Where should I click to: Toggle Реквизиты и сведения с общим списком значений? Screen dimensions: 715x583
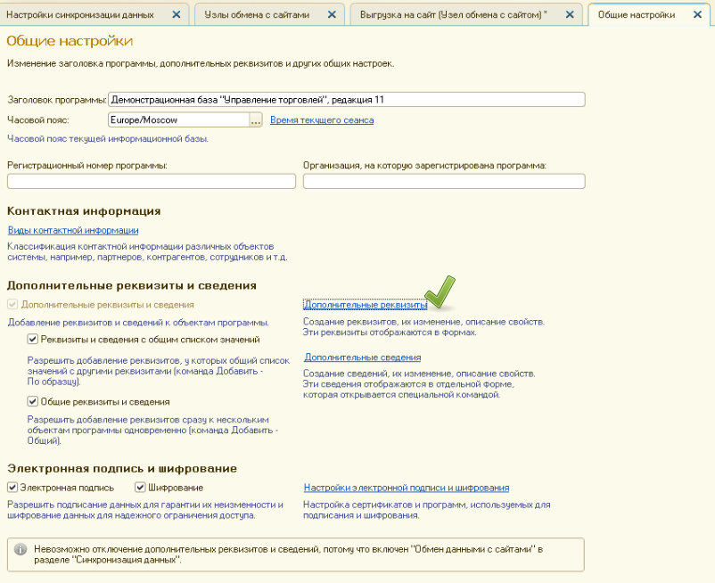pos(32,339)
